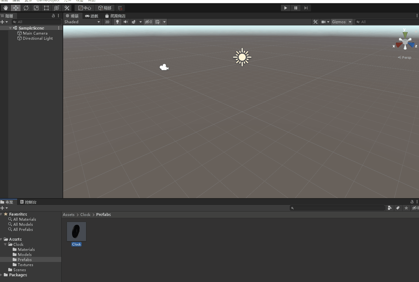Toggle scene audio speaker button
Screen dimensions: 419x282
[x=126, y=22]
